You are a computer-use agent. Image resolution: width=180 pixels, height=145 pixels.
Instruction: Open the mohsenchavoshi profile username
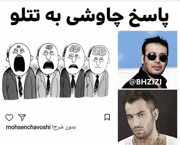[x=28, y=127]
